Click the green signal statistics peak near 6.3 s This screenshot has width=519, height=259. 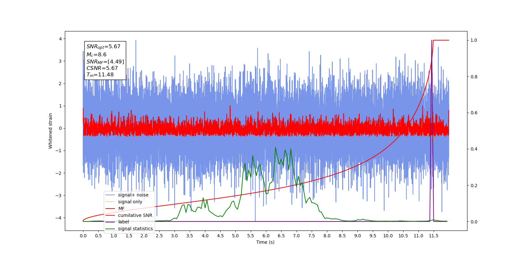pos(275,148)
